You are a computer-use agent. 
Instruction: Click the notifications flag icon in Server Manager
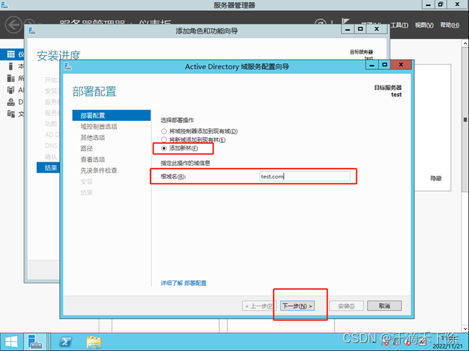(345, 21)
